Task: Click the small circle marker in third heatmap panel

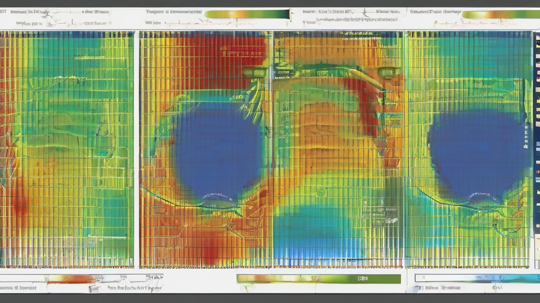Action: tap(321, 193)
